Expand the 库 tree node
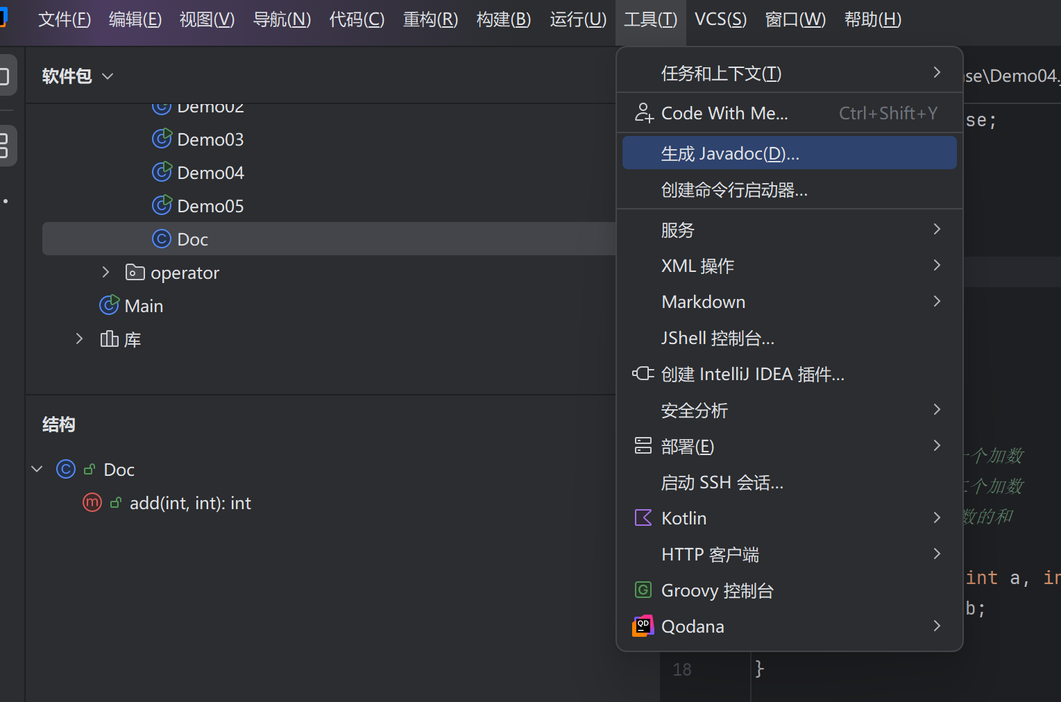Screen dimensions: 1061x702 tap(78, 339)
